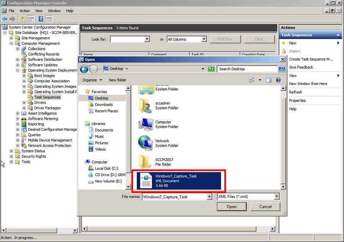Click the Open dialog back button
The image size is (344, 242).
pos(84,69)
